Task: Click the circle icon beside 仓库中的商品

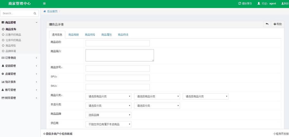Action: (3, 40)
